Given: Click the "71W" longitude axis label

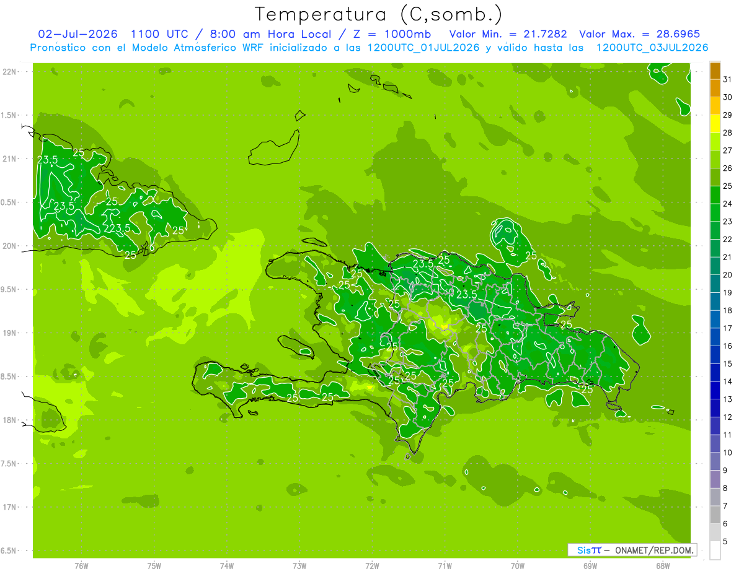Looking at the screenshot, I should 445,565.
